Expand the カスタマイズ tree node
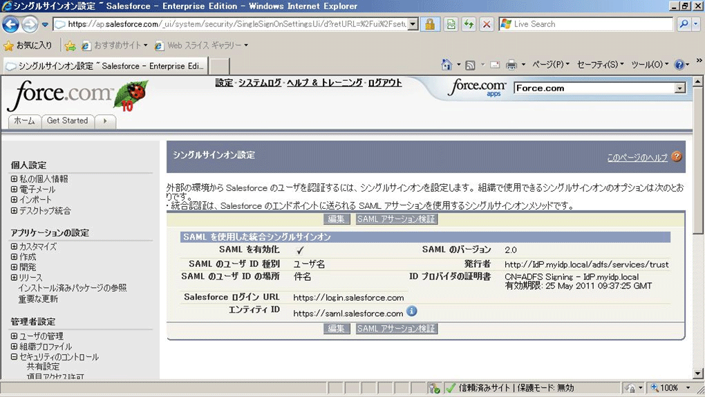The width and height of the screenshot is (705, 397). point(14,247)
